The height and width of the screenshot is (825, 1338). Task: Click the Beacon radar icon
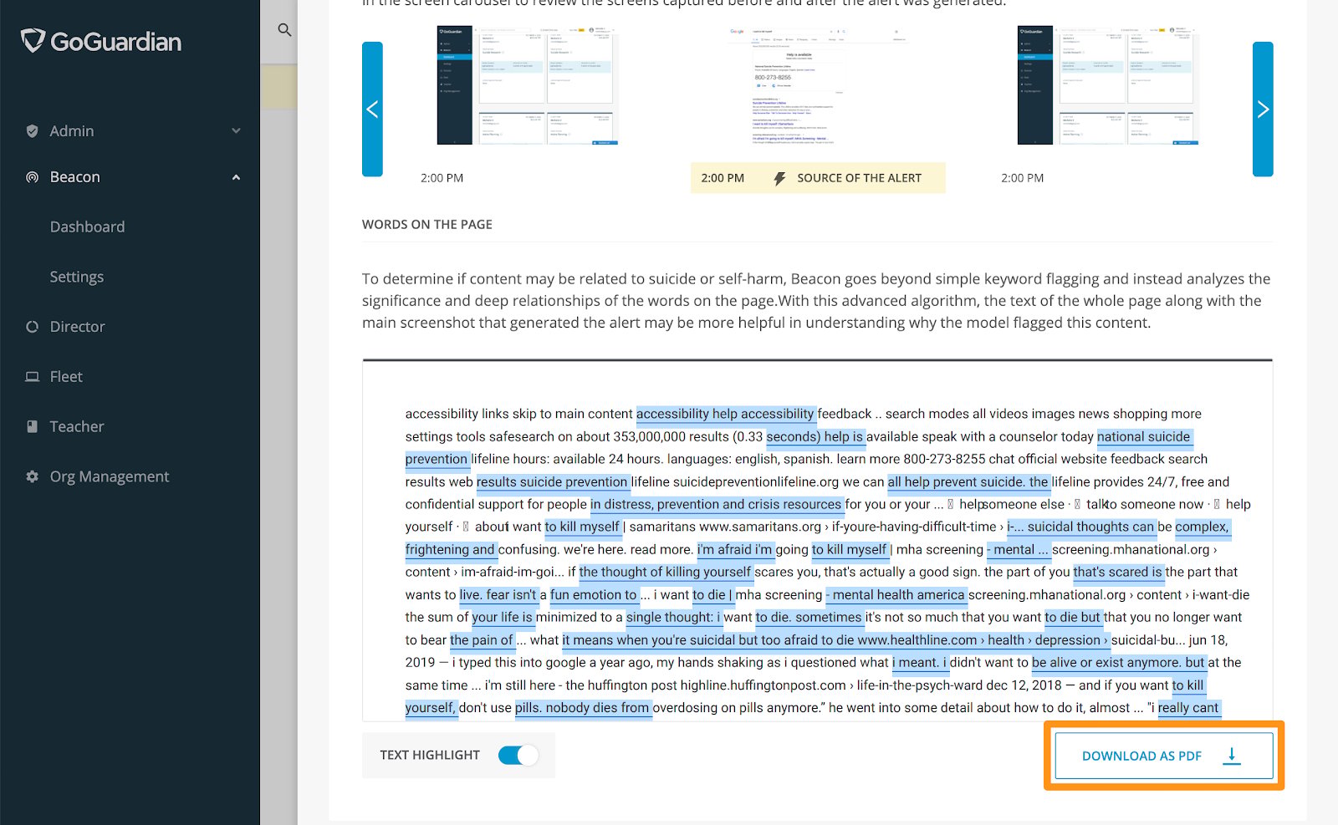tap(32, 177)
